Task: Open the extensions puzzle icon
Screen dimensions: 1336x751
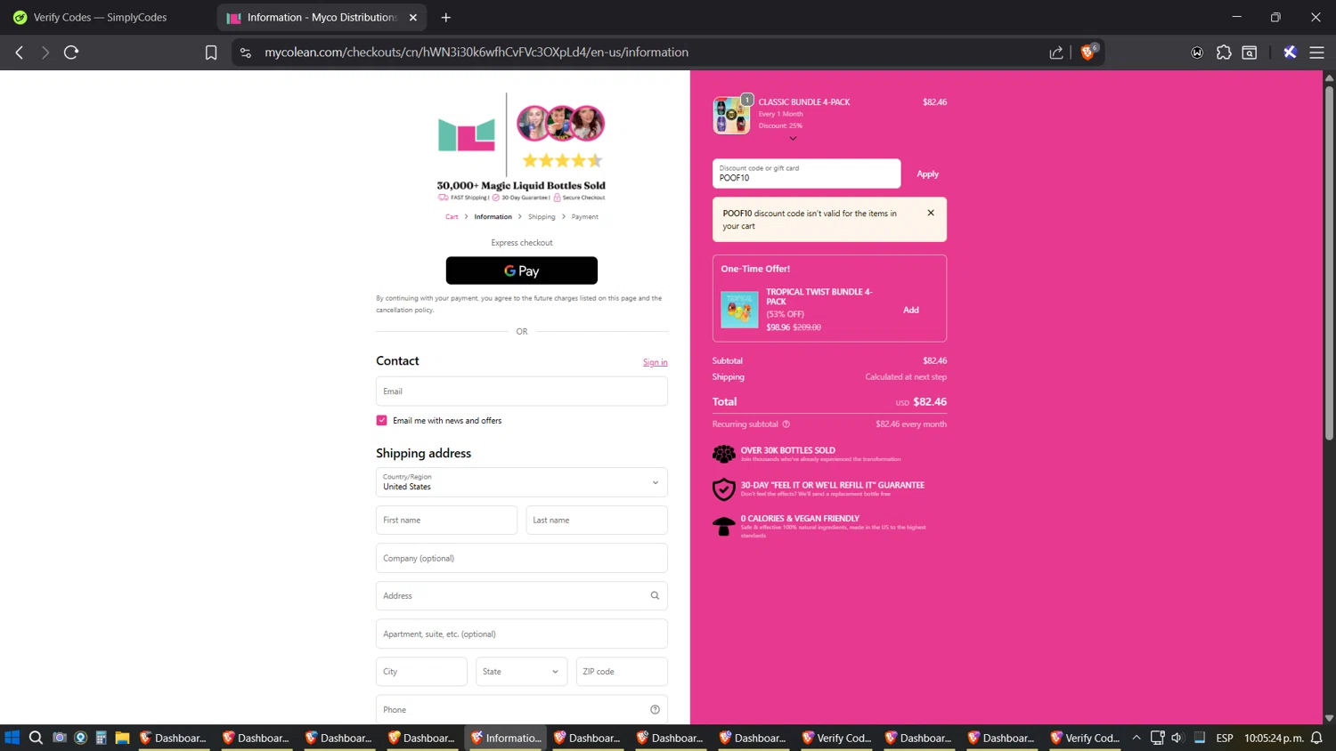Action: pyautogui.click(x=1224, y=52)
